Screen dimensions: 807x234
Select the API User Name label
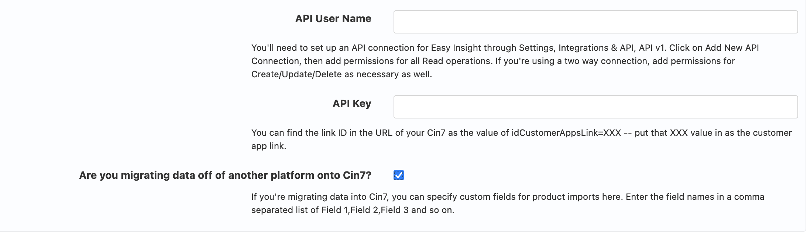pos(332,19)
